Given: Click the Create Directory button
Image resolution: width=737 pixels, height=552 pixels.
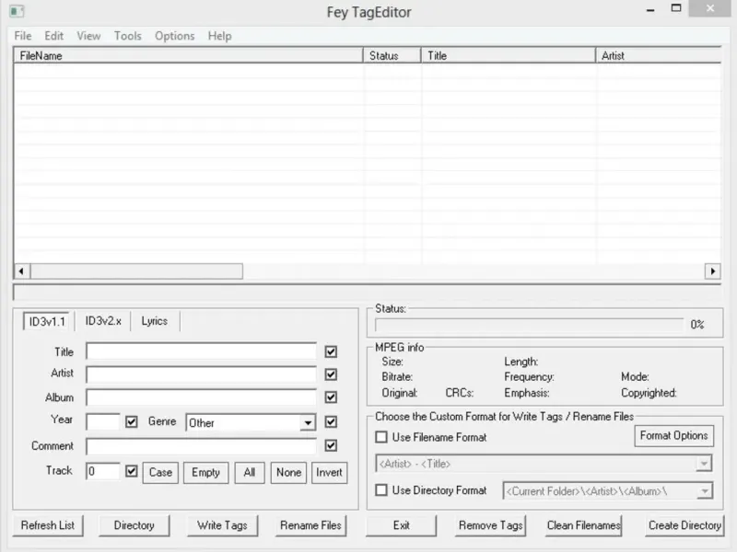Looking at the screenshot, I should pos(684,525).
